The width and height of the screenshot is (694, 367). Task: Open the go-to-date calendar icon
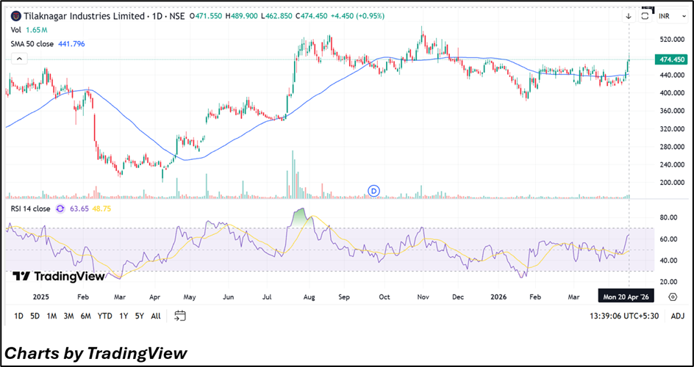pyautogui.click(x=180, y=316)
